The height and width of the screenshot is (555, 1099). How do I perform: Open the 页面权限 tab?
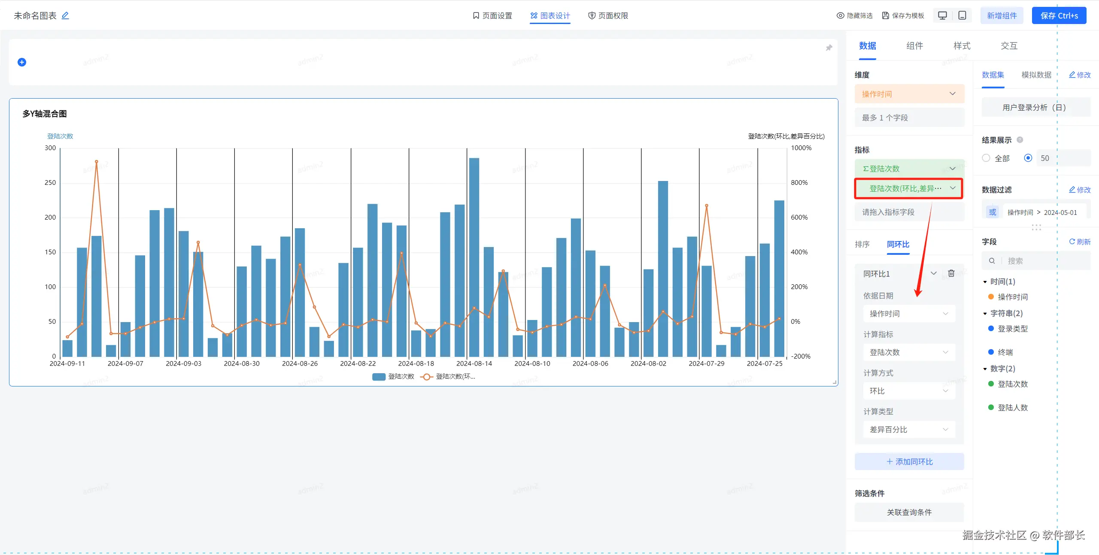coord(608,15)
